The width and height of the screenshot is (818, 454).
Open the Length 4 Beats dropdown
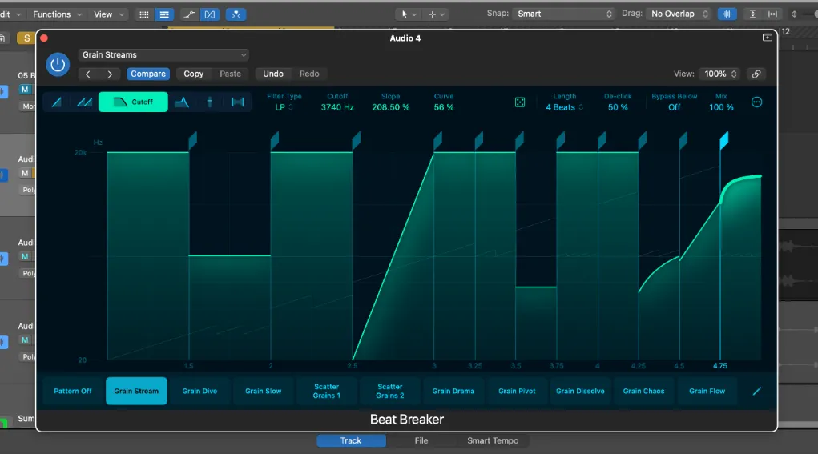(565, 107)
